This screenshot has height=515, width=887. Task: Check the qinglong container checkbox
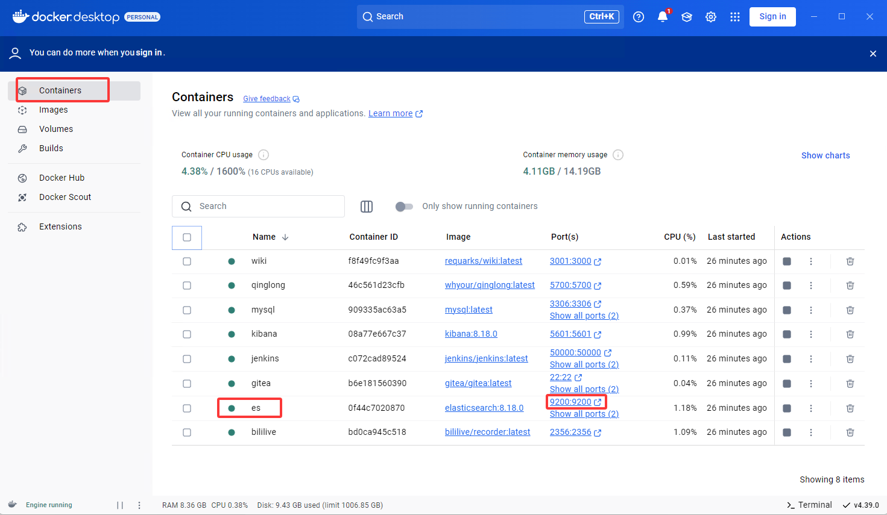pos(187,286)
